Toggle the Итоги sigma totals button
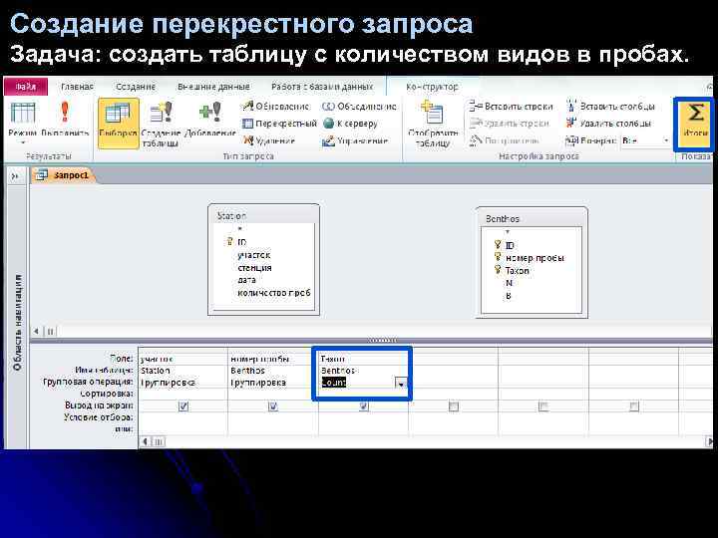718x538 pixels. [695, 123]
